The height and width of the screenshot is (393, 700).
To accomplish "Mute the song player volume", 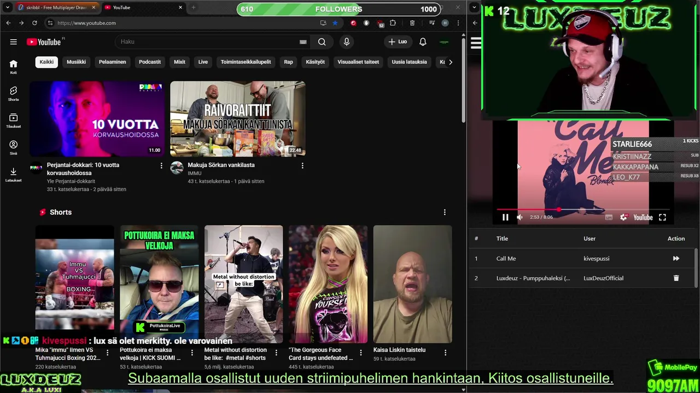I will click(520, 217).
